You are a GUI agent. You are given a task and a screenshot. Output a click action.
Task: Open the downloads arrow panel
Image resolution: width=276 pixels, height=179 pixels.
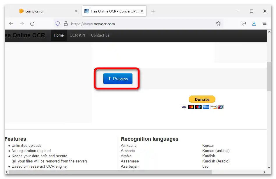pos(254,23)
